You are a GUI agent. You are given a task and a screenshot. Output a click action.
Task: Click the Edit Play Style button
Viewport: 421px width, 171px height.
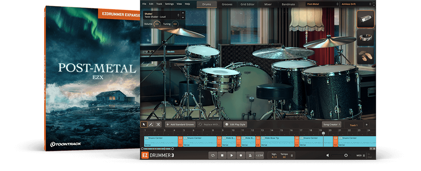(x=235, y=124)
